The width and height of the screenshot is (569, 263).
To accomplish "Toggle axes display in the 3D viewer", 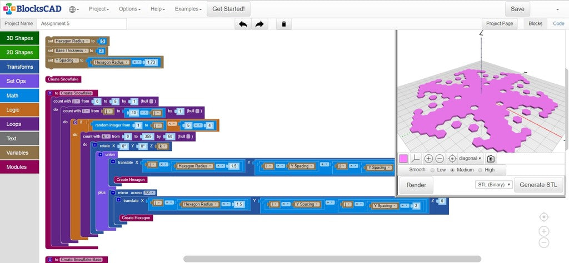I will pyautogui.click(x=415, y=159).
